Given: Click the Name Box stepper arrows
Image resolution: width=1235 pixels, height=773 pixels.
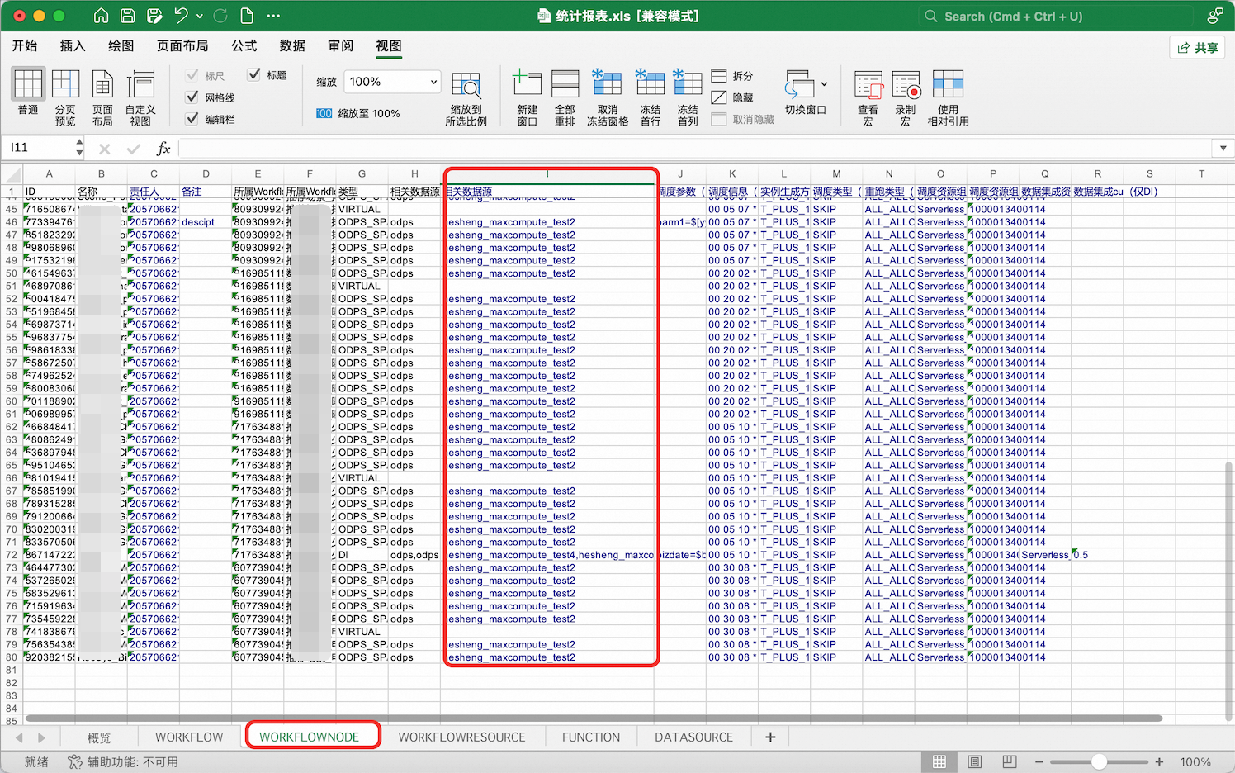Looking at the screenshot, I should 79,148.
